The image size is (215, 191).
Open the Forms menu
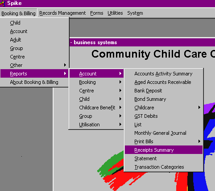point(97,13)
